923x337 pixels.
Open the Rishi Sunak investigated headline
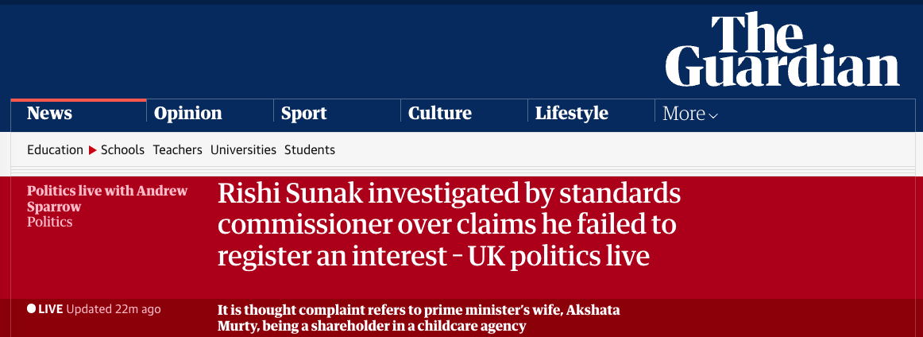449,225
